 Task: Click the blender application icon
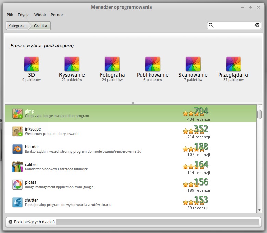click(17, 149)
